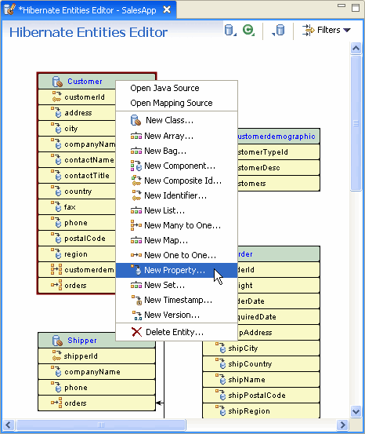The width and height of the screenshot is (365, 434).
Task: Click the New Many to One icon
Action: [x=136, y=225]
